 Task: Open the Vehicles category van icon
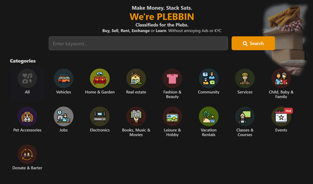[x=63, y=78]
